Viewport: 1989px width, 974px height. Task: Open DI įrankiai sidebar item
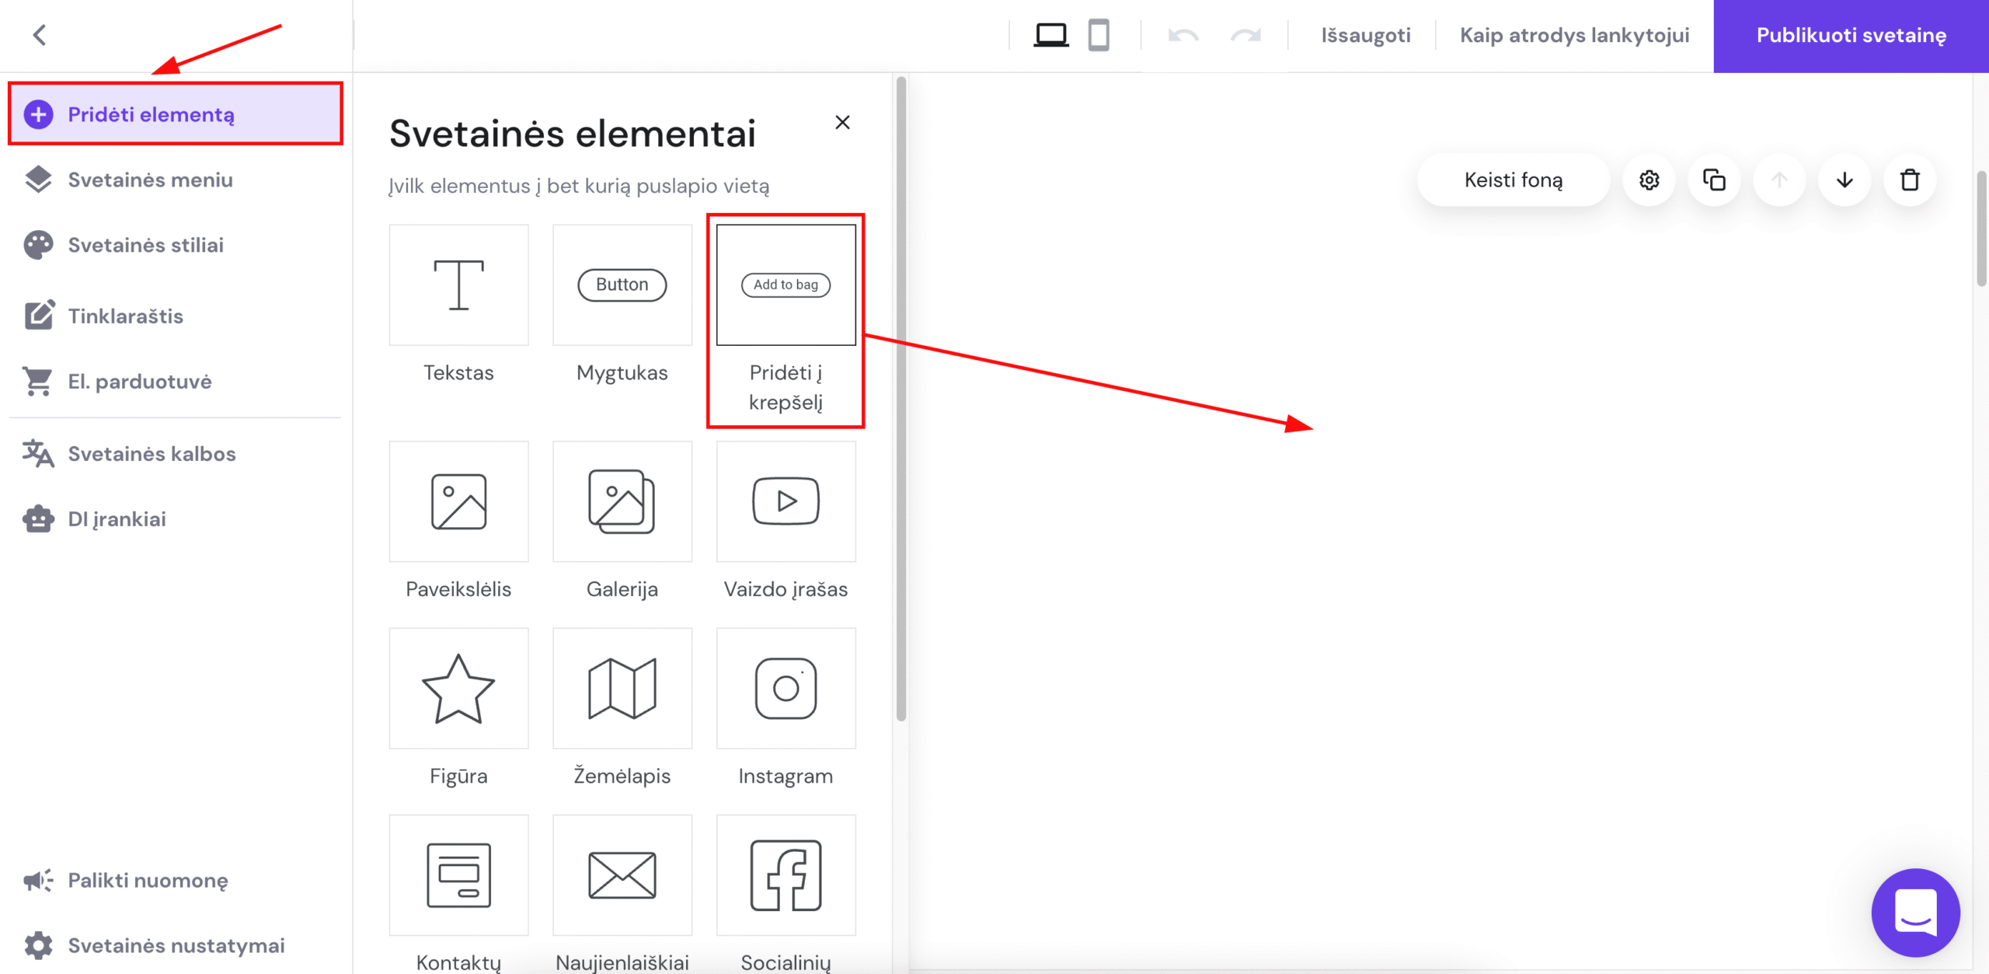[117, 519]
